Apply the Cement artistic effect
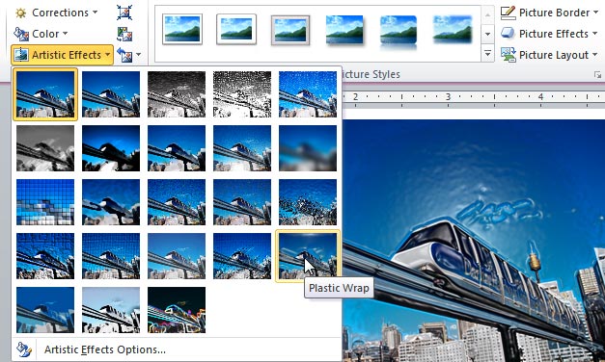Screen dimensions: 605x362 45,256
